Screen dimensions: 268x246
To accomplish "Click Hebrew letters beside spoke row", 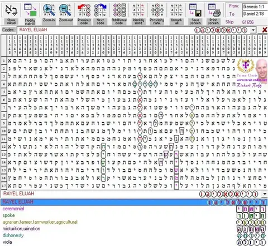I will pos(251,216).
